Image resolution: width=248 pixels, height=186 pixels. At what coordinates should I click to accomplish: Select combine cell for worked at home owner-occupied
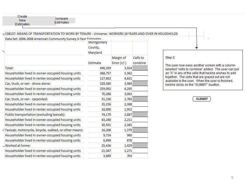point(140,151)
